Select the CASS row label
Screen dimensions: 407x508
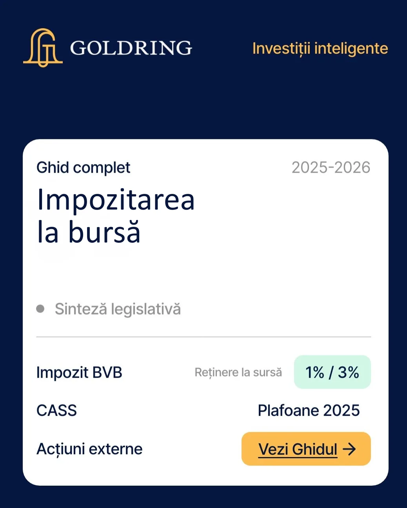point(56,410)
